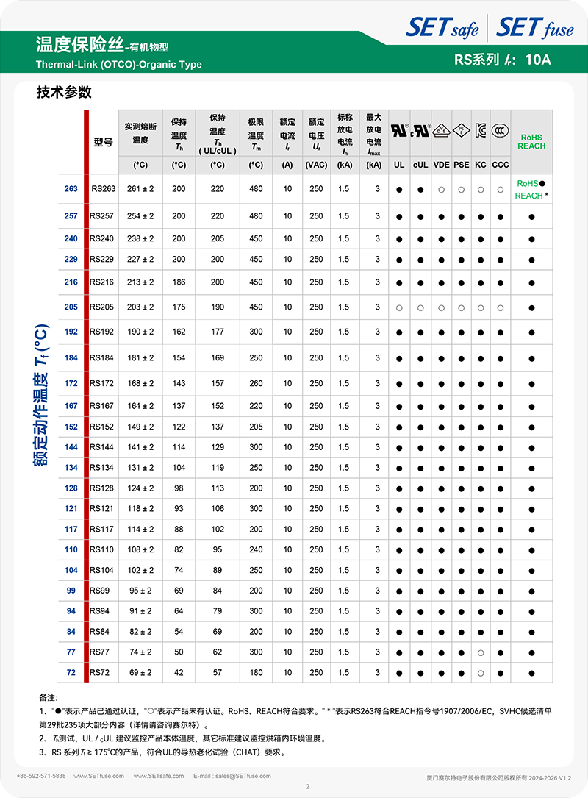Click the "118 ± 2" fusing temperature cell
Viewport: 588px width, 798px height.
[x=140, y=509]
